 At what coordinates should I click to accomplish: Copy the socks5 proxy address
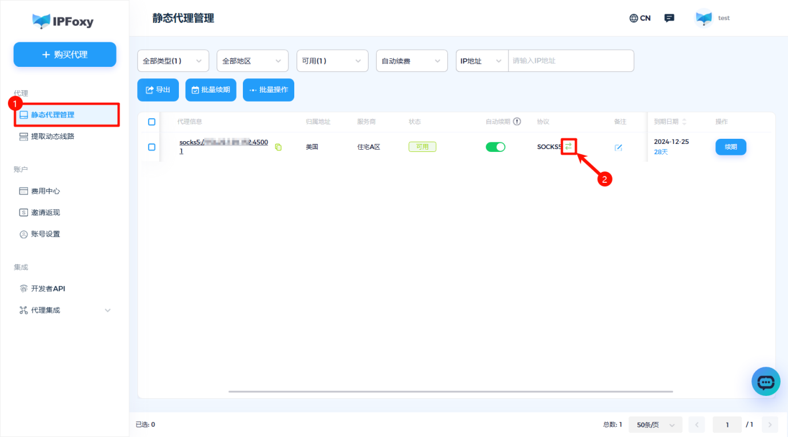coord(278,147)
